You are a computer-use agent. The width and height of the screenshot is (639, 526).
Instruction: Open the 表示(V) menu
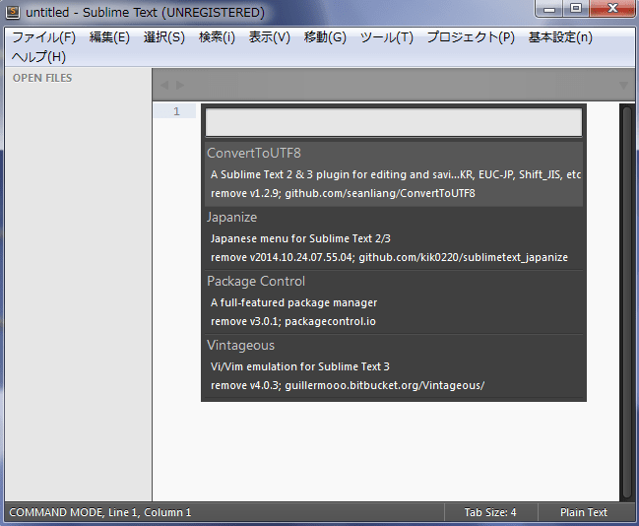point(270,37)
